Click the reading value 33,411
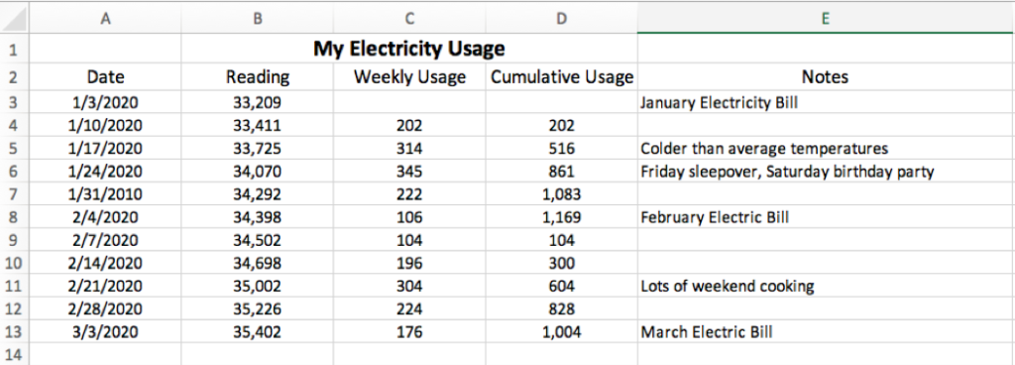1015x365 pixels. click(x=258, y=126)
